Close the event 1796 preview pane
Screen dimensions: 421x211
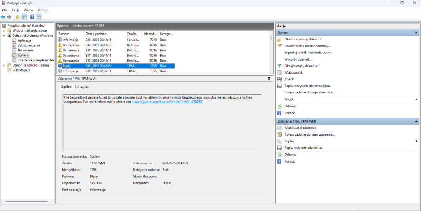pos(269,78)
